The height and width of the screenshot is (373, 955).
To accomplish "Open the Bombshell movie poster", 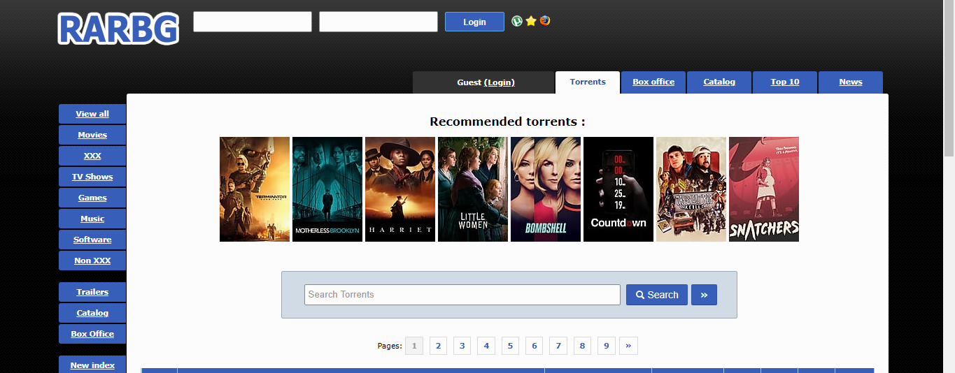I will point(546,189).
